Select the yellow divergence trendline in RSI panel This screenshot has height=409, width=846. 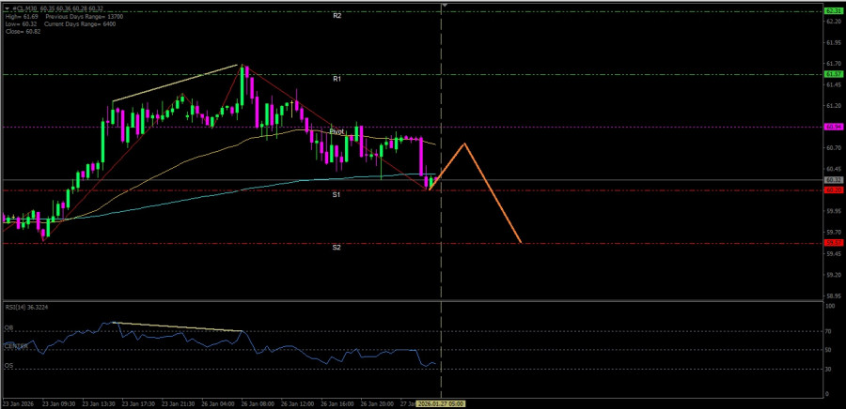(179, 326)
